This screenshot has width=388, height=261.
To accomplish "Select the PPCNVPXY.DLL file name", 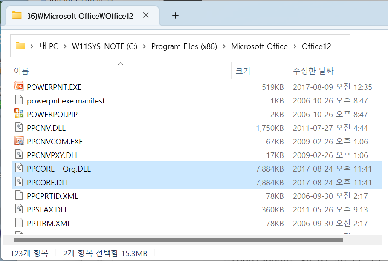I will pos(53,155).
